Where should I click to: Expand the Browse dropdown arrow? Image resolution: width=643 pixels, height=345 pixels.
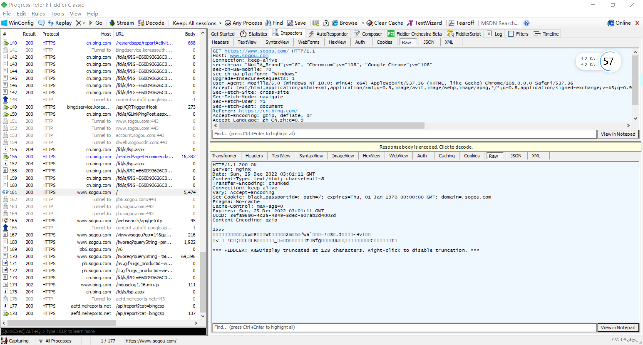363,23
